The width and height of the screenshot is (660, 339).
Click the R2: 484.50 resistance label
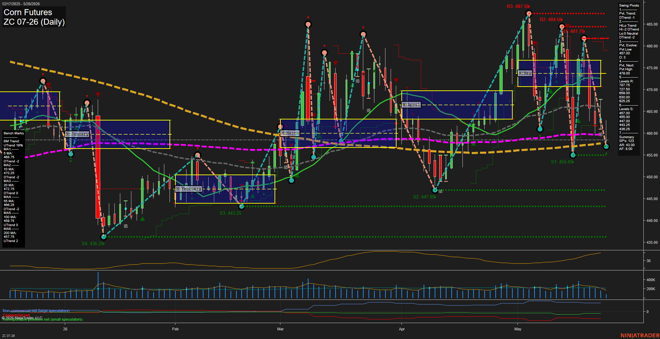coord(551,19)
